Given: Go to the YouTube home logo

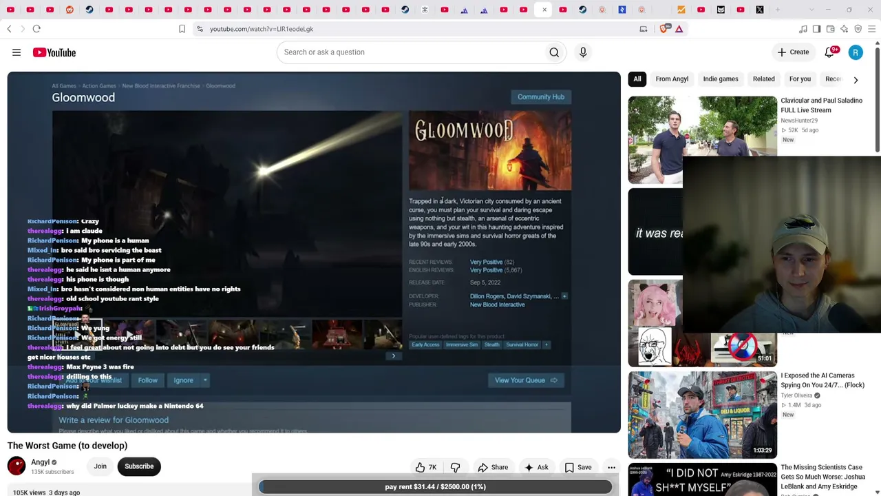Looking at the screenshot, I should coord(54,52).
